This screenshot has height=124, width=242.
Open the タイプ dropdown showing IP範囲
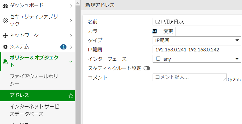pyautogui.click(x=197, y=40)
